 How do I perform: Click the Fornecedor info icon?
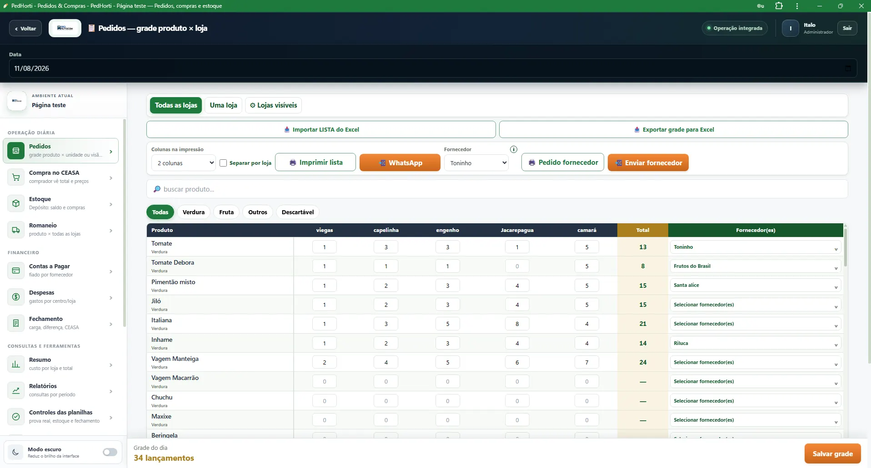(514, 149)
